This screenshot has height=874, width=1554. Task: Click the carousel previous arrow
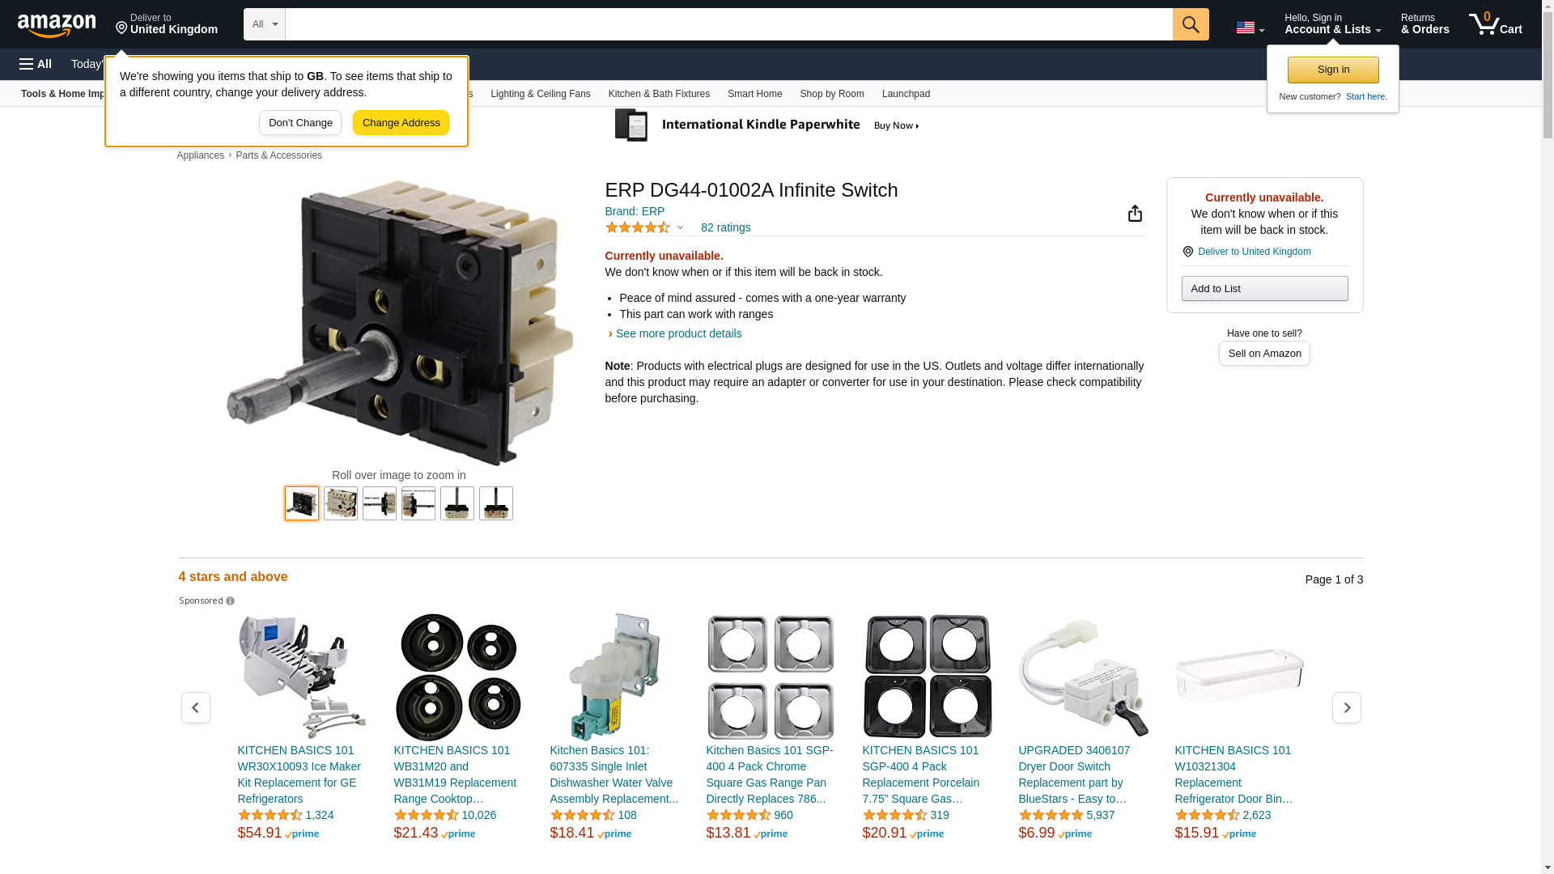pos(196,708)
